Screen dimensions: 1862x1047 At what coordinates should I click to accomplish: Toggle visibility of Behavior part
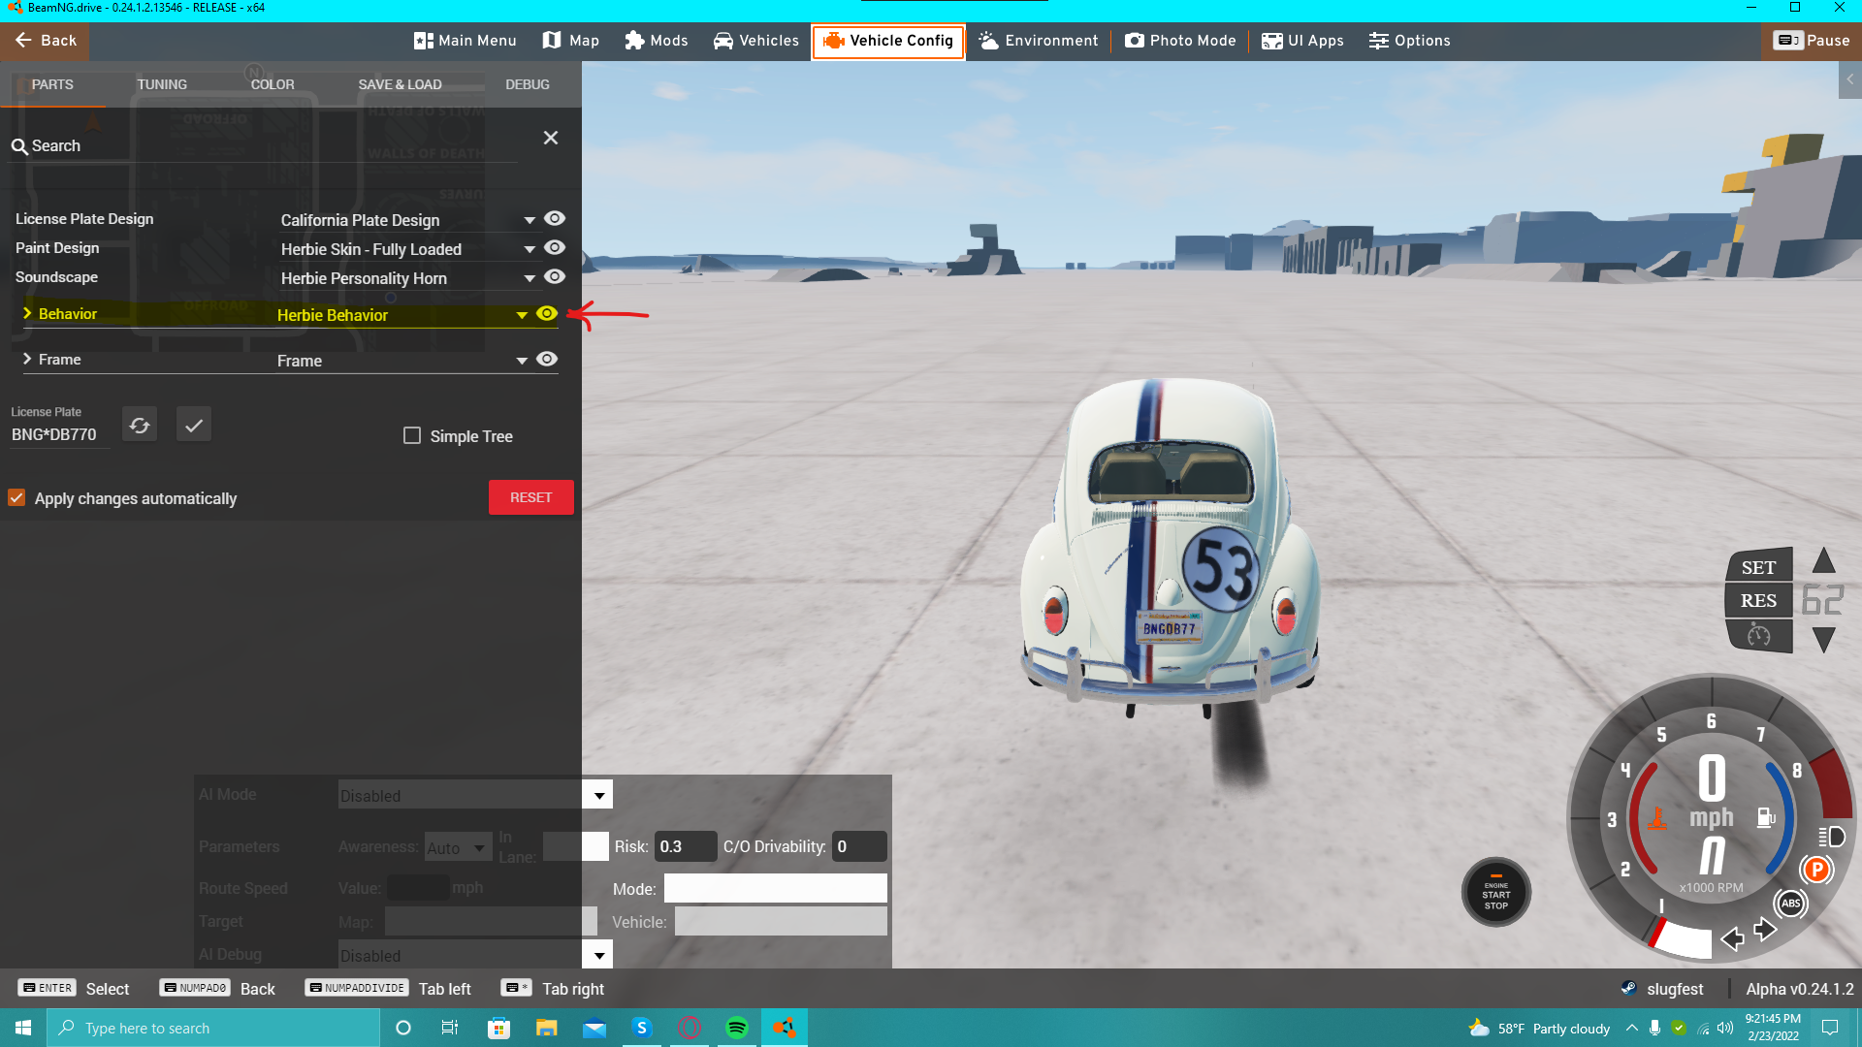[547, 314]
